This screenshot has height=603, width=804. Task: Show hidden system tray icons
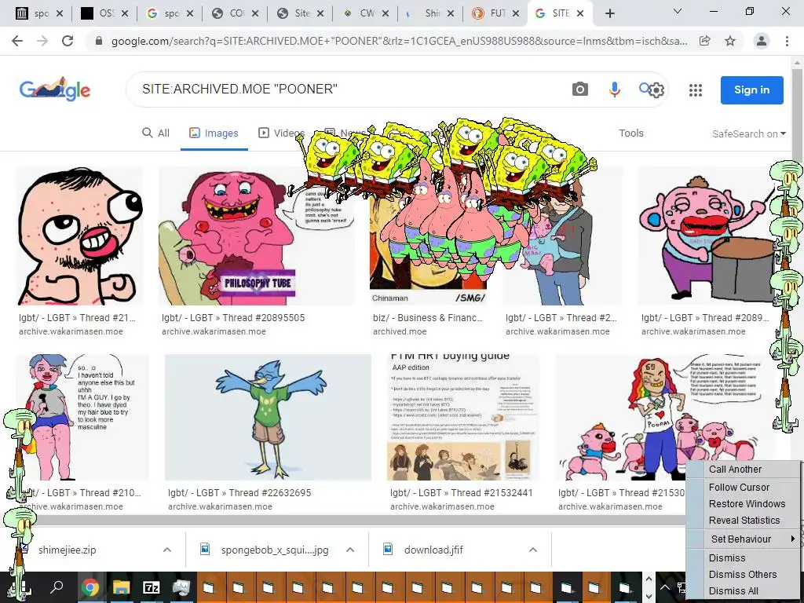(665, 587)
